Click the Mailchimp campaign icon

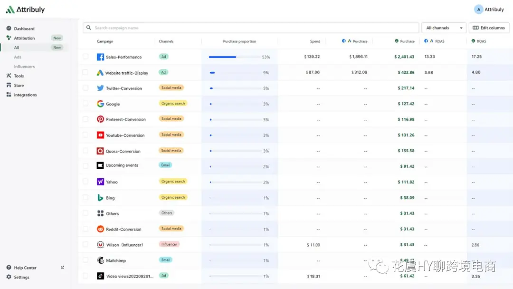coord(100,260)
